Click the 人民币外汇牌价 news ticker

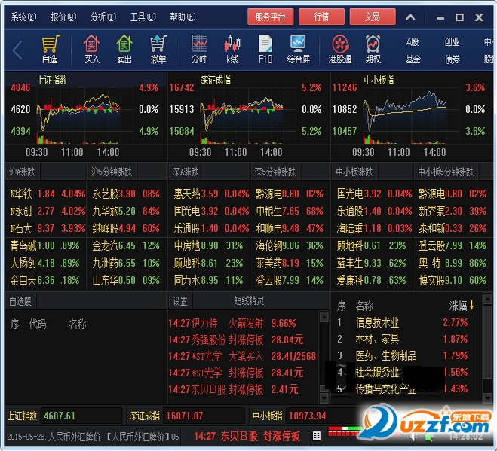(x=93, y=437)
